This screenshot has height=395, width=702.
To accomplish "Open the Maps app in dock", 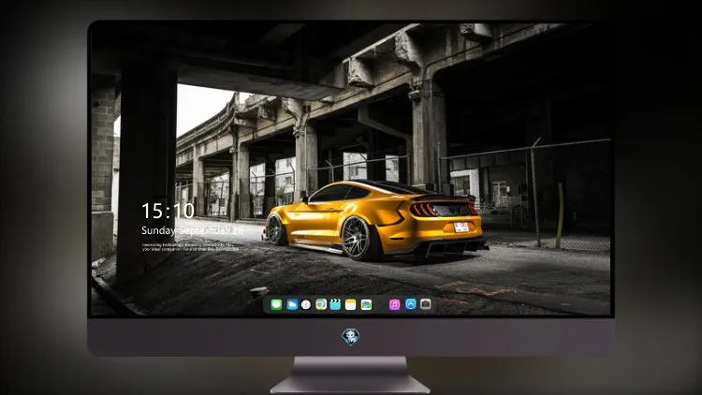I will click(x=321, y=304).
